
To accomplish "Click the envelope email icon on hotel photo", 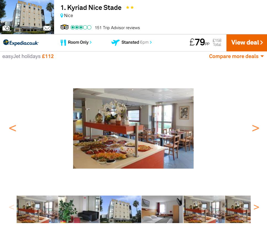I will pos(47,28).
